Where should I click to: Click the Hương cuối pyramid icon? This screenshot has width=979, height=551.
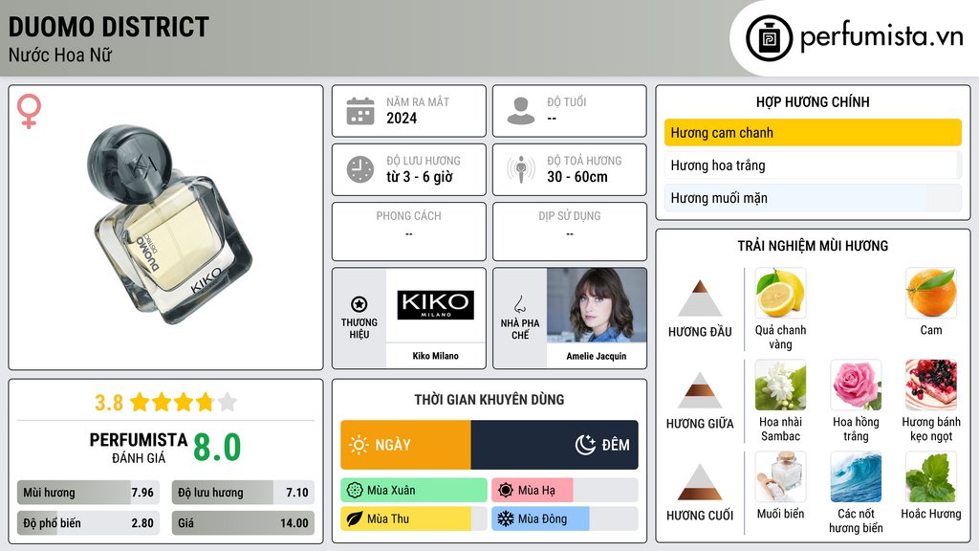700,482
